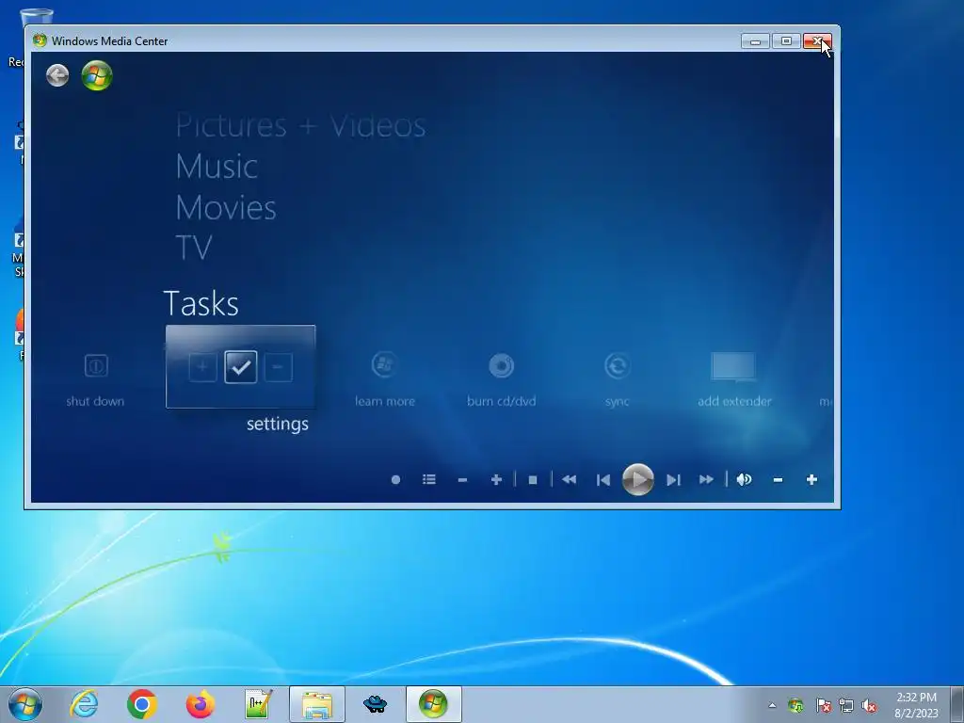The image size is (964, 723).
Task: Open the add extender task
Action: click(734, 380)
